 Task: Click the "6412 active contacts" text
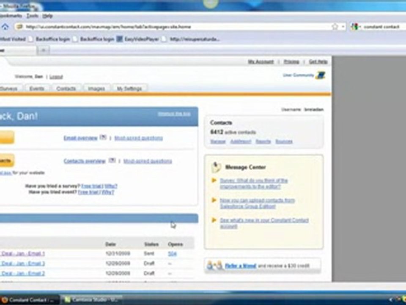(x=233, y=132)
